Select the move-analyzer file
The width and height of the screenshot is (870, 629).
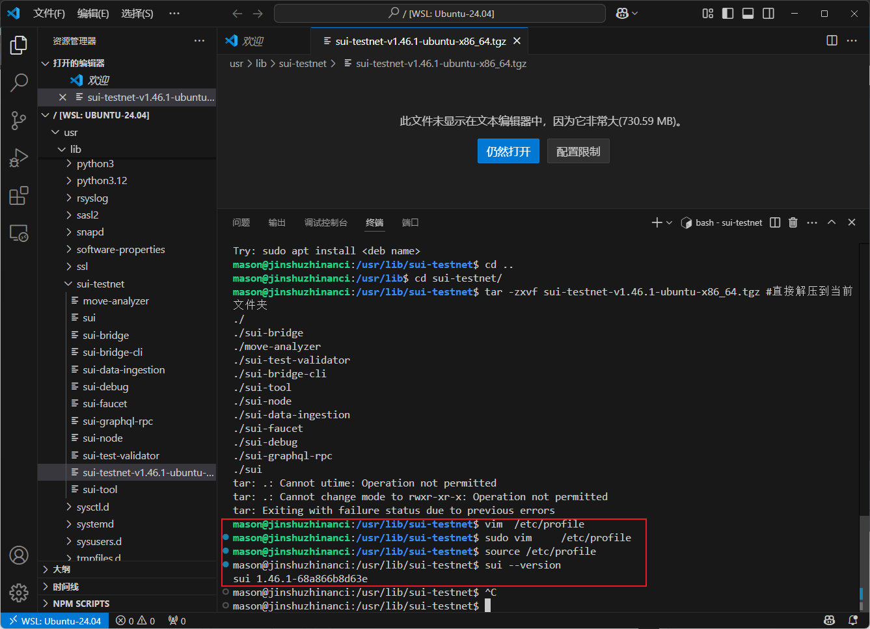pos(127,301)
